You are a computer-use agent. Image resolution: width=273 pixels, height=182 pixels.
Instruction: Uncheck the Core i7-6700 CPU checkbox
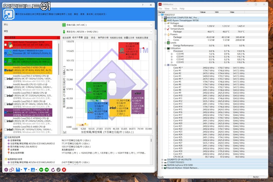(5, 70)
